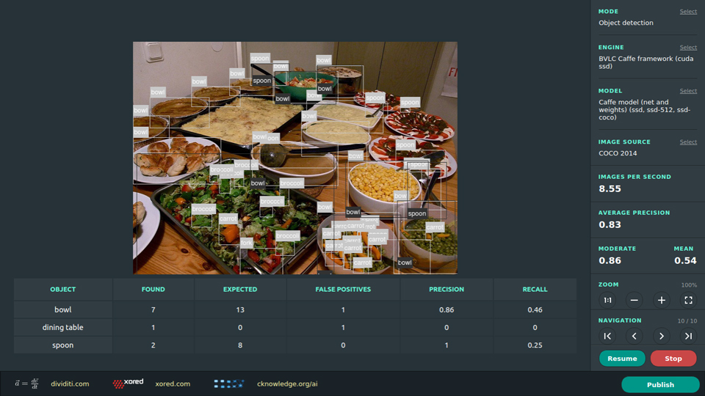Change Image Source via Select

(x=688, y=142)
